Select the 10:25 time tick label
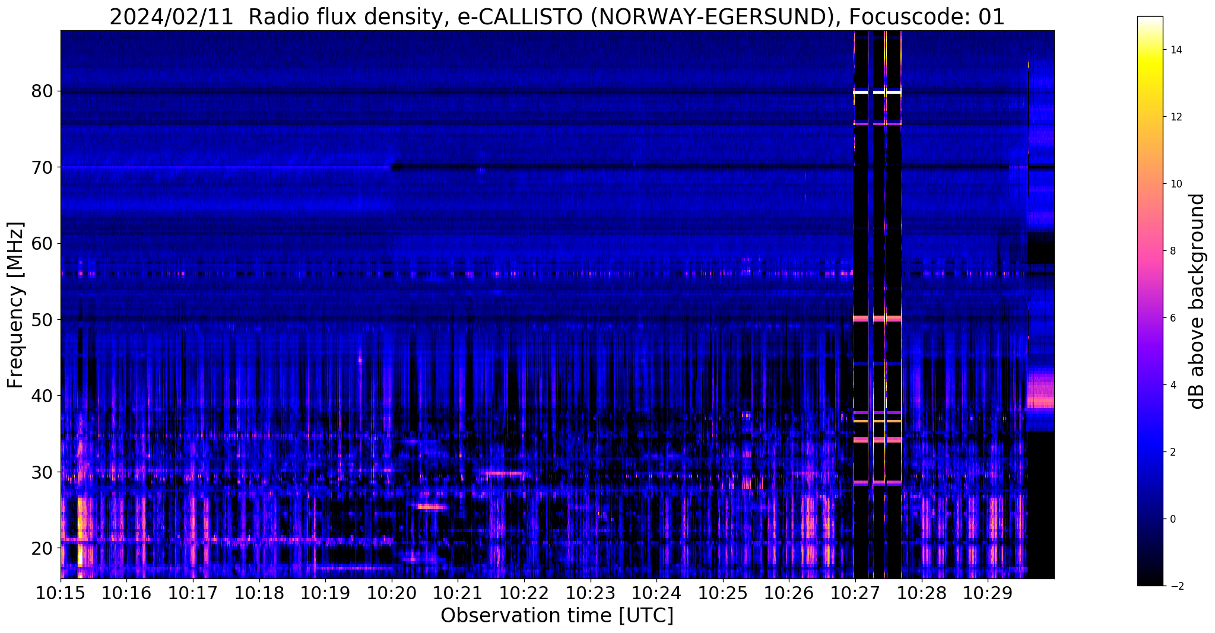The width and height of the screenshot is (1215, 633). click(723, 593)
